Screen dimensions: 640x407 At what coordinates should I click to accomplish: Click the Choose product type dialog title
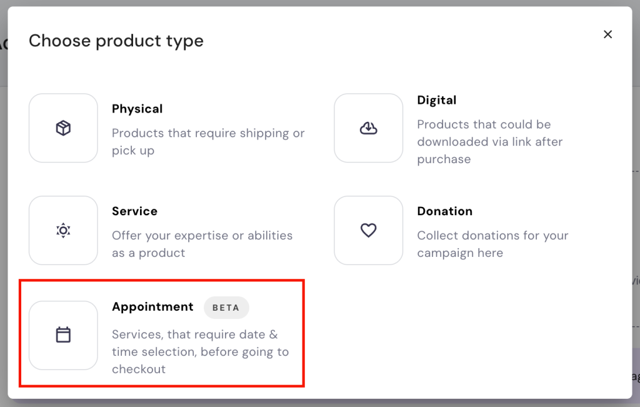click(116, 41)
